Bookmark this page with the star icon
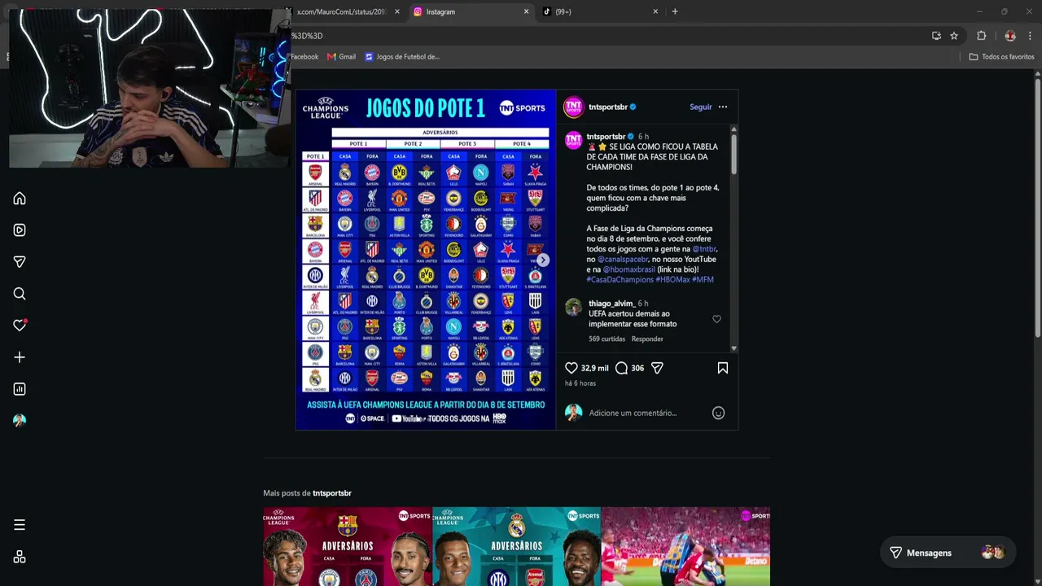Screen dimensions: 1042x586 click(954, 36)
